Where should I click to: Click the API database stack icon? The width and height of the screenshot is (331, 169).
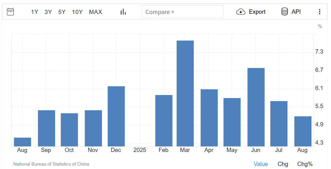[285, 12]
